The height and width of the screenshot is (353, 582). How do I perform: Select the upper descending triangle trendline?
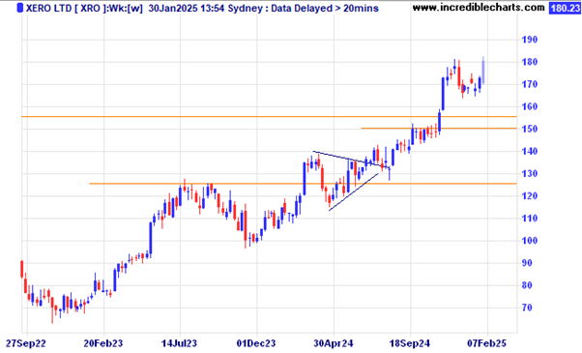[x=351, y=160]
